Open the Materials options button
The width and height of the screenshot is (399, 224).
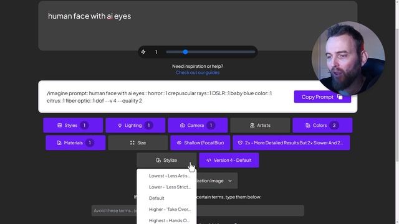click(75, 142)
